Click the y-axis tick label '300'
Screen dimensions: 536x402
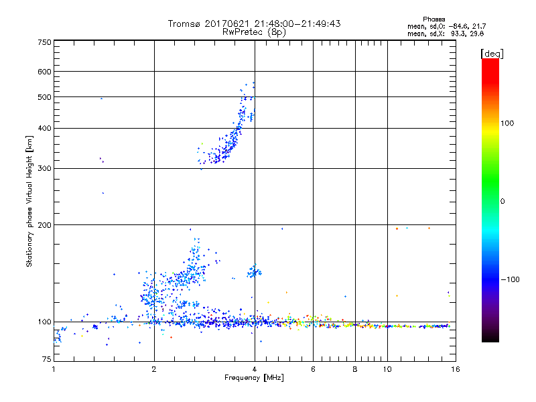click(x=44, y=169)
